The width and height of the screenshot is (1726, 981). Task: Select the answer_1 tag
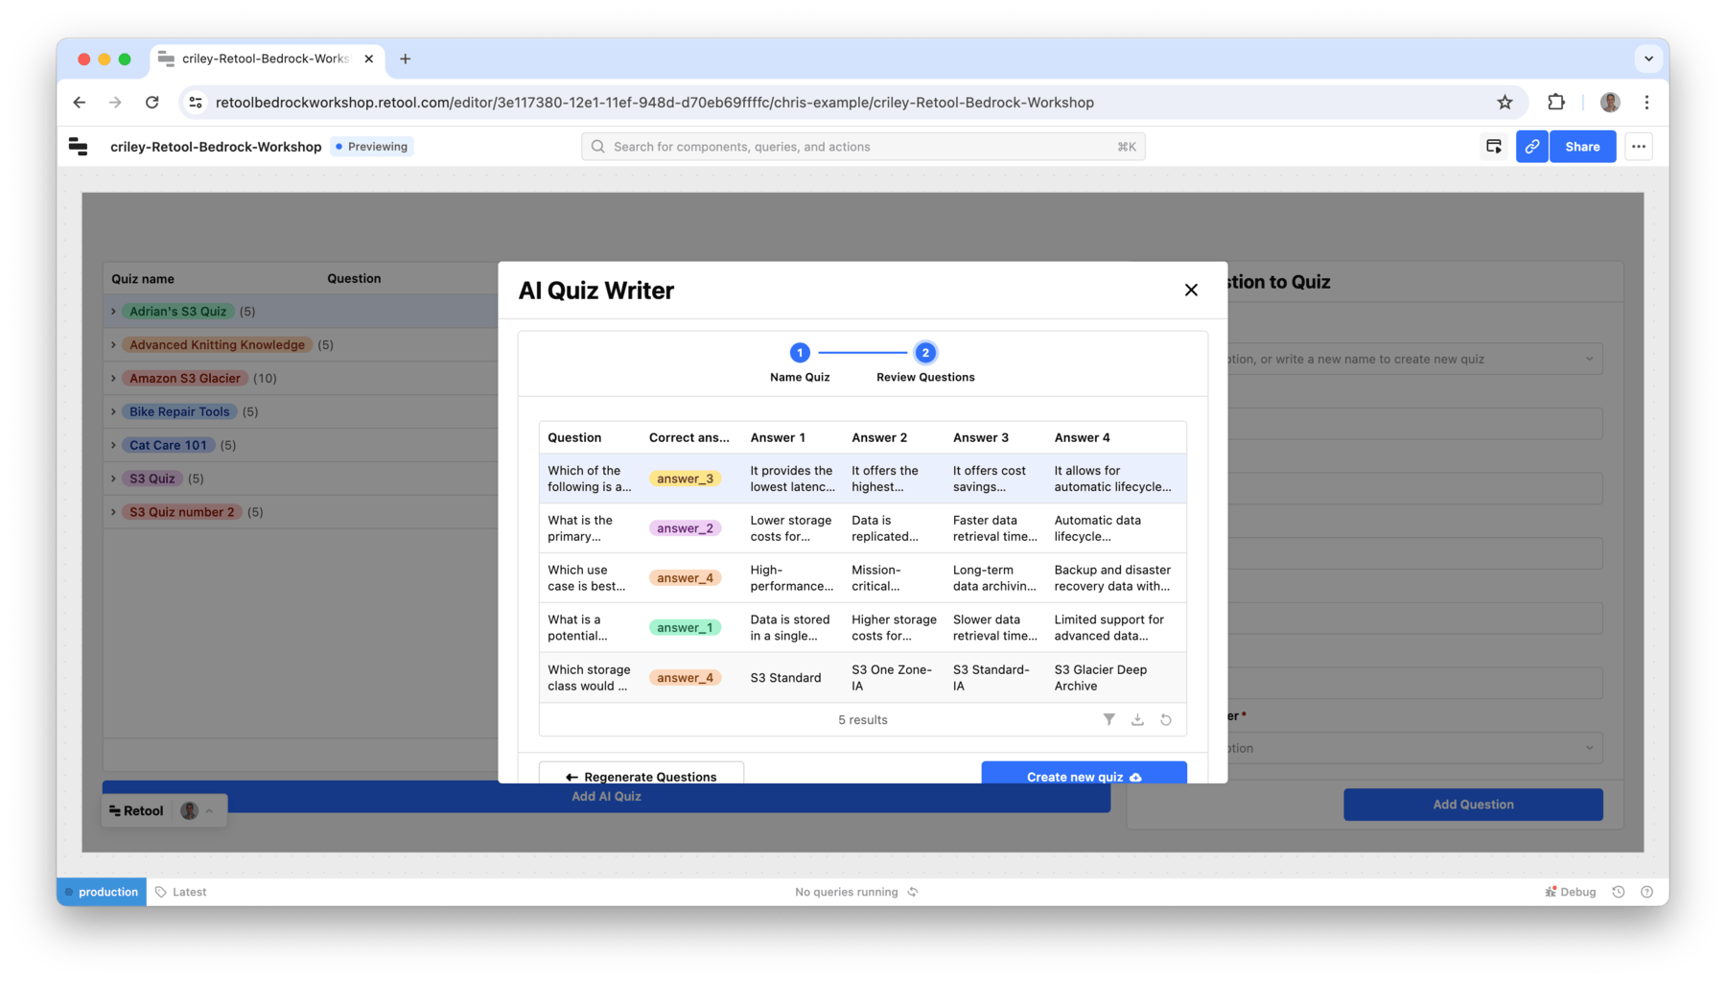click(685, 628)
